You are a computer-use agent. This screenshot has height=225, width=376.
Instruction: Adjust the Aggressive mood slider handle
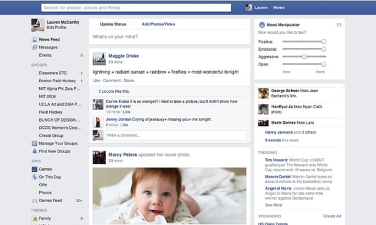pos(304,57)
